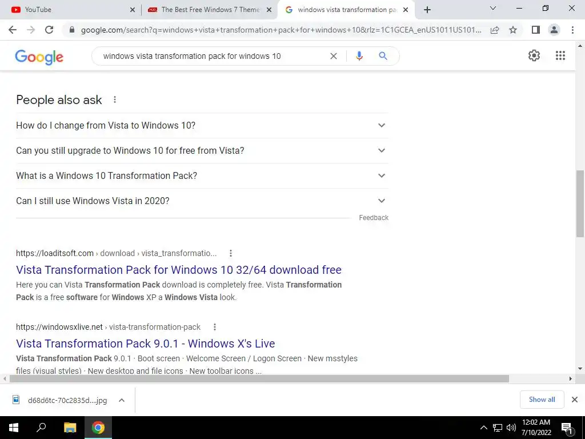This screenshot has height=439, width=585.
Task: Open the notification center
Action: coord(567,428)
